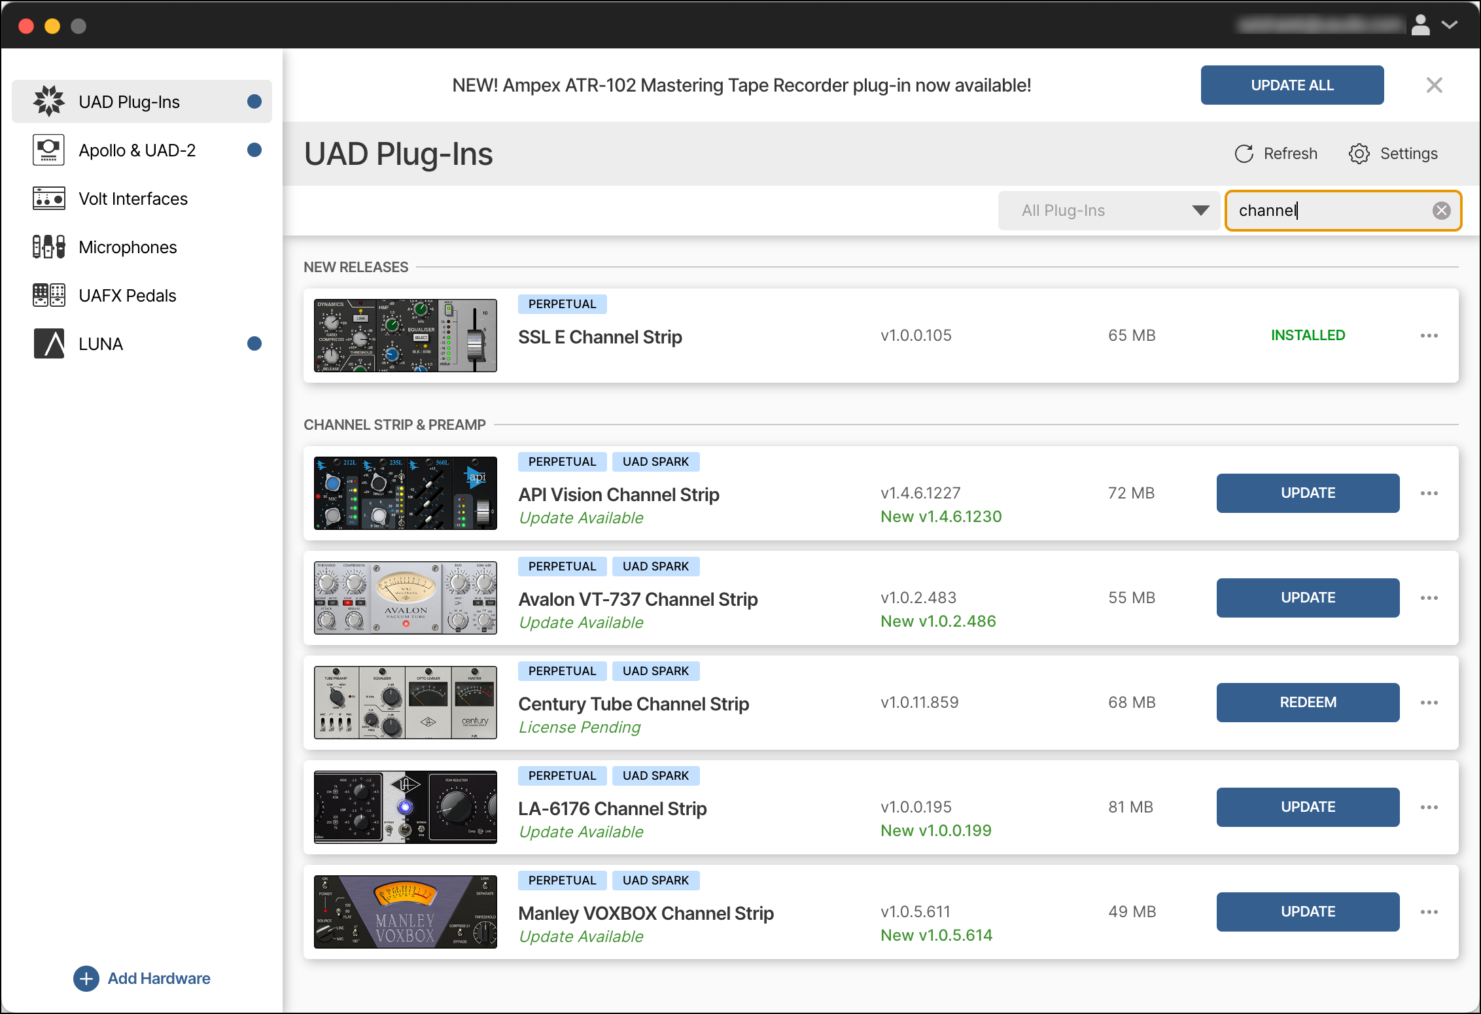Click the Refresh icon
The width and height of the screenshot is (1481, 1014).
point(1244,153)
